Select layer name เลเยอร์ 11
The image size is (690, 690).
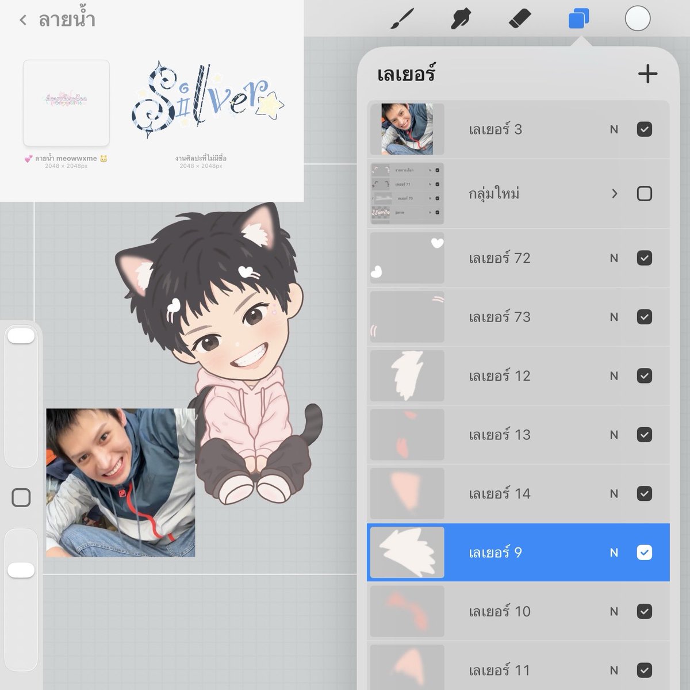pyautogui.click(x=499, y=670)
